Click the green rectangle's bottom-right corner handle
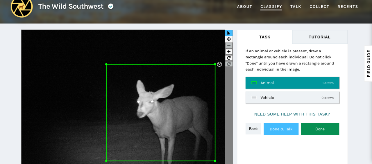Image resolution: width=372 pixels, height=164 pixels. [215, 161]
